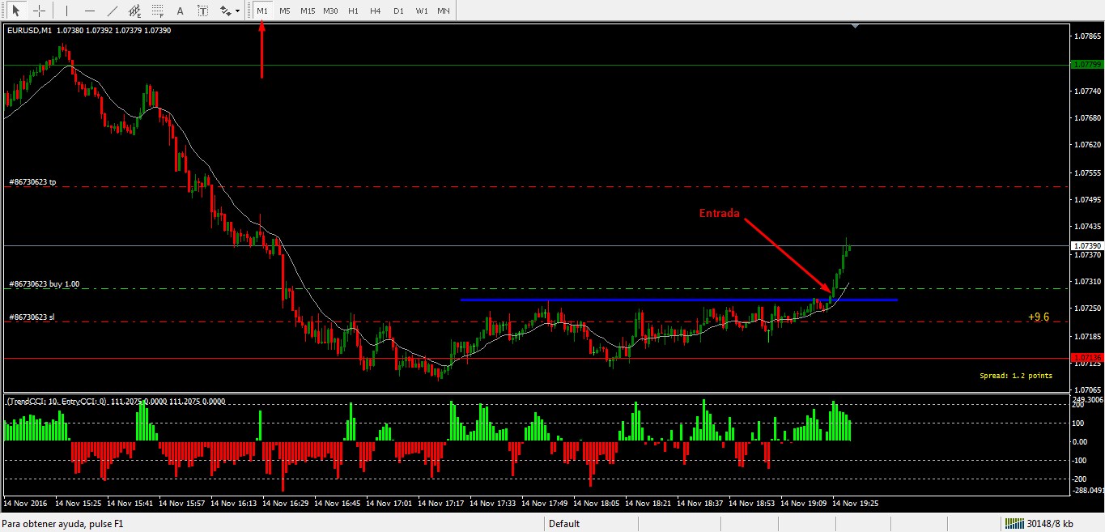Toggle the M1 timeframe button

tap(262, 11)
